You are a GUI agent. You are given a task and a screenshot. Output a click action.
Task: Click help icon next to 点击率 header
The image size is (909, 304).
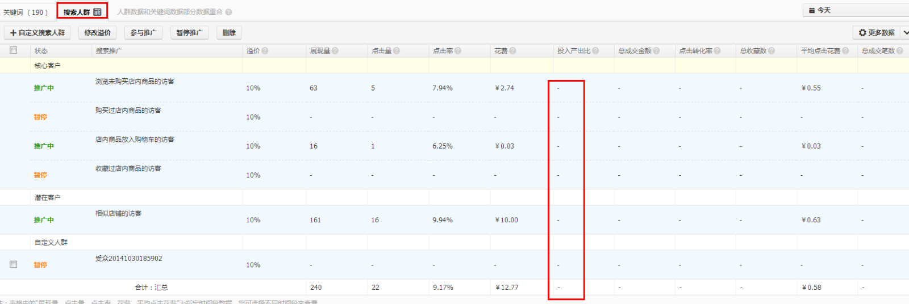458,51
